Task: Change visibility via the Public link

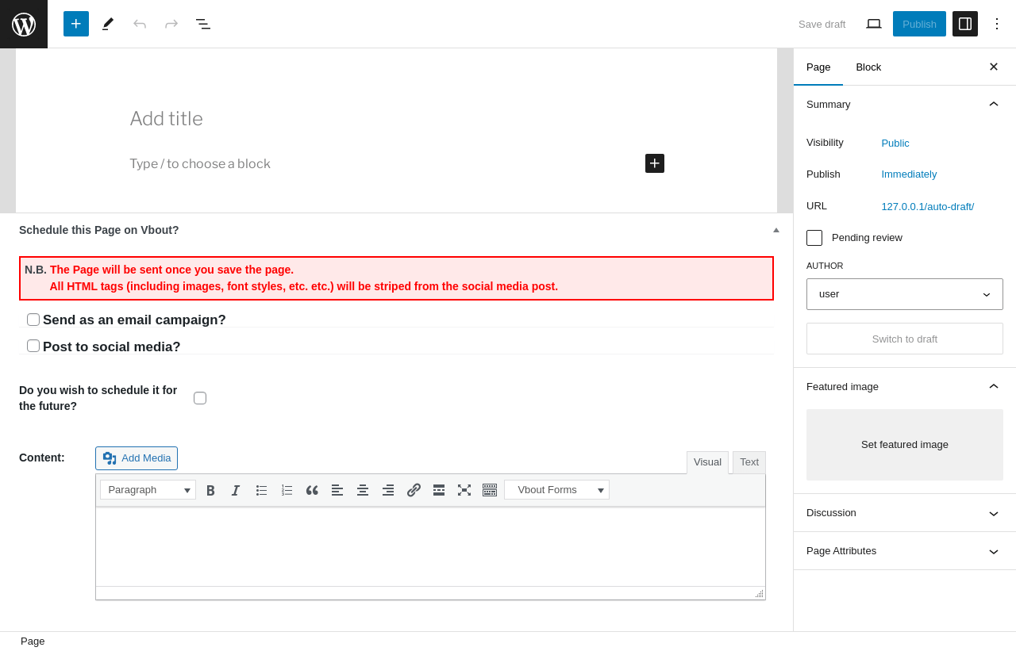Action: pyautogui.click(x=895, y=143)
